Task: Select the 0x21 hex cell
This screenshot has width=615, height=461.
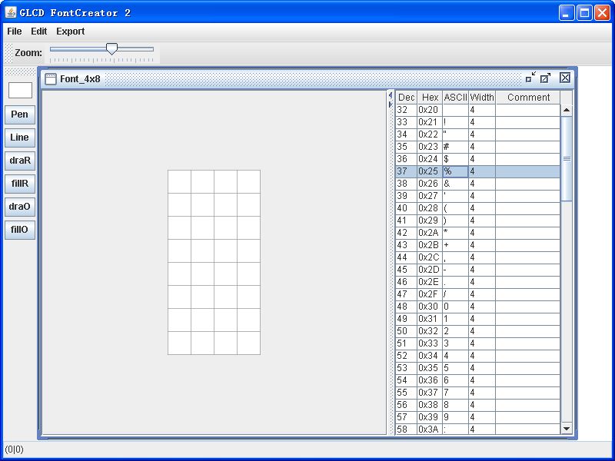Action: click(x=430, y=122)
